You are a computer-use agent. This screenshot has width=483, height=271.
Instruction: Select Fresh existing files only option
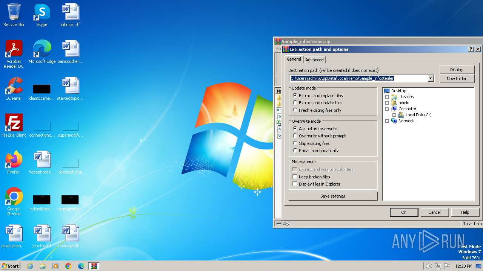[x=317, y=110]
